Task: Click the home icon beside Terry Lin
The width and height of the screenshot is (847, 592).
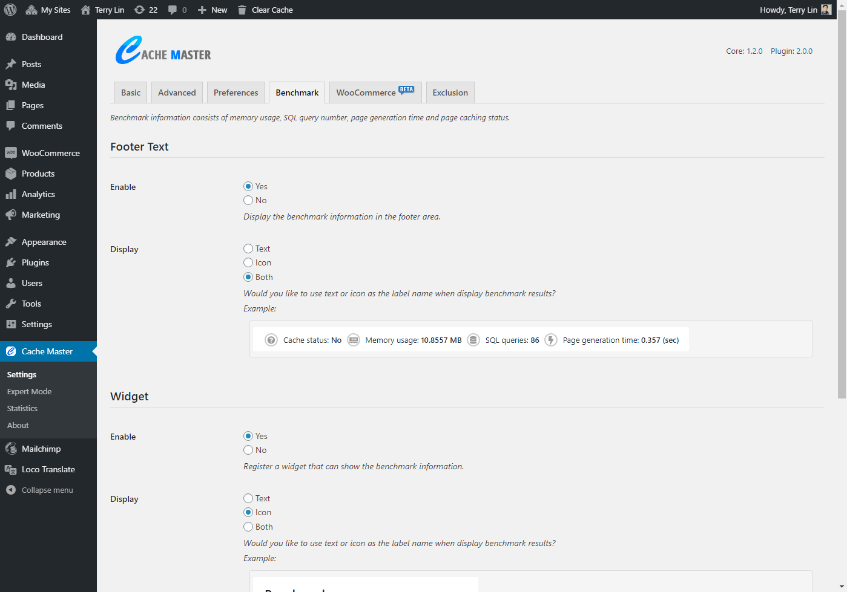Action: (85, 10)
